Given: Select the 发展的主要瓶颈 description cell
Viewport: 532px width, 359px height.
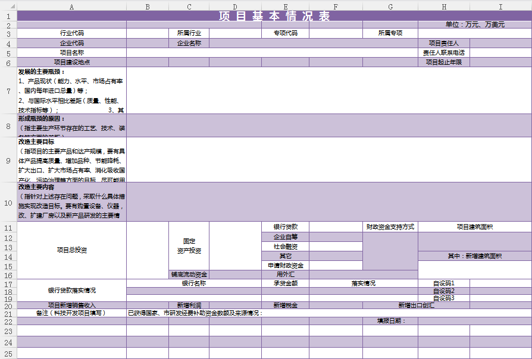Looking at the screenshot, I should 71,90.
